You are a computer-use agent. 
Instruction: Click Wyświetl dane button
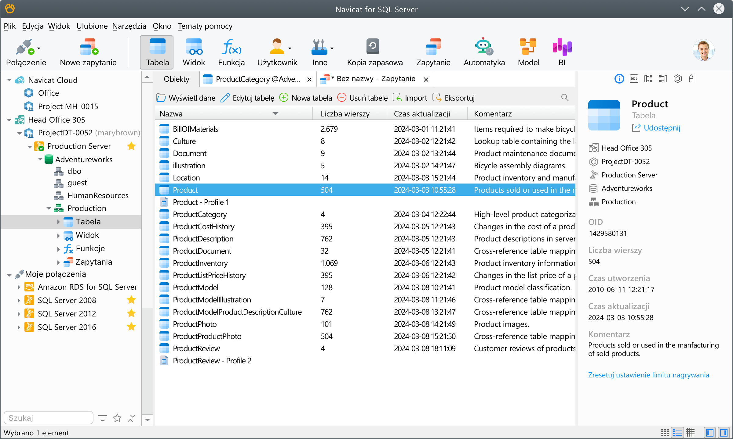[186, 98]
